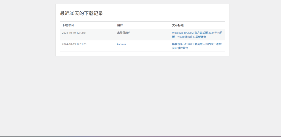Open the Windows 10 22H2 article link
This screenshot has width=281, height=137.
coord(183,33)
